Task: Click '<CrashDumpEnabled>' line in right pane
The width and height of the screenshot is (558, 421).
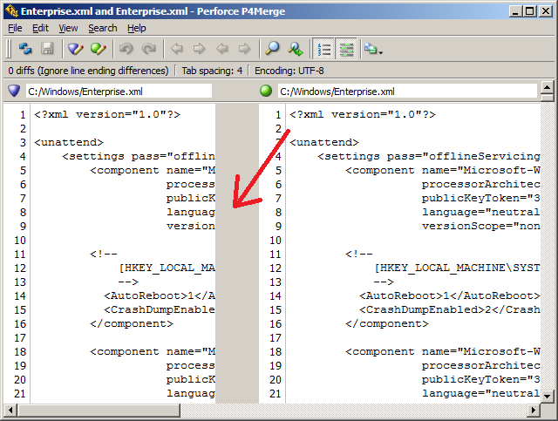Action: coord(450,309)
